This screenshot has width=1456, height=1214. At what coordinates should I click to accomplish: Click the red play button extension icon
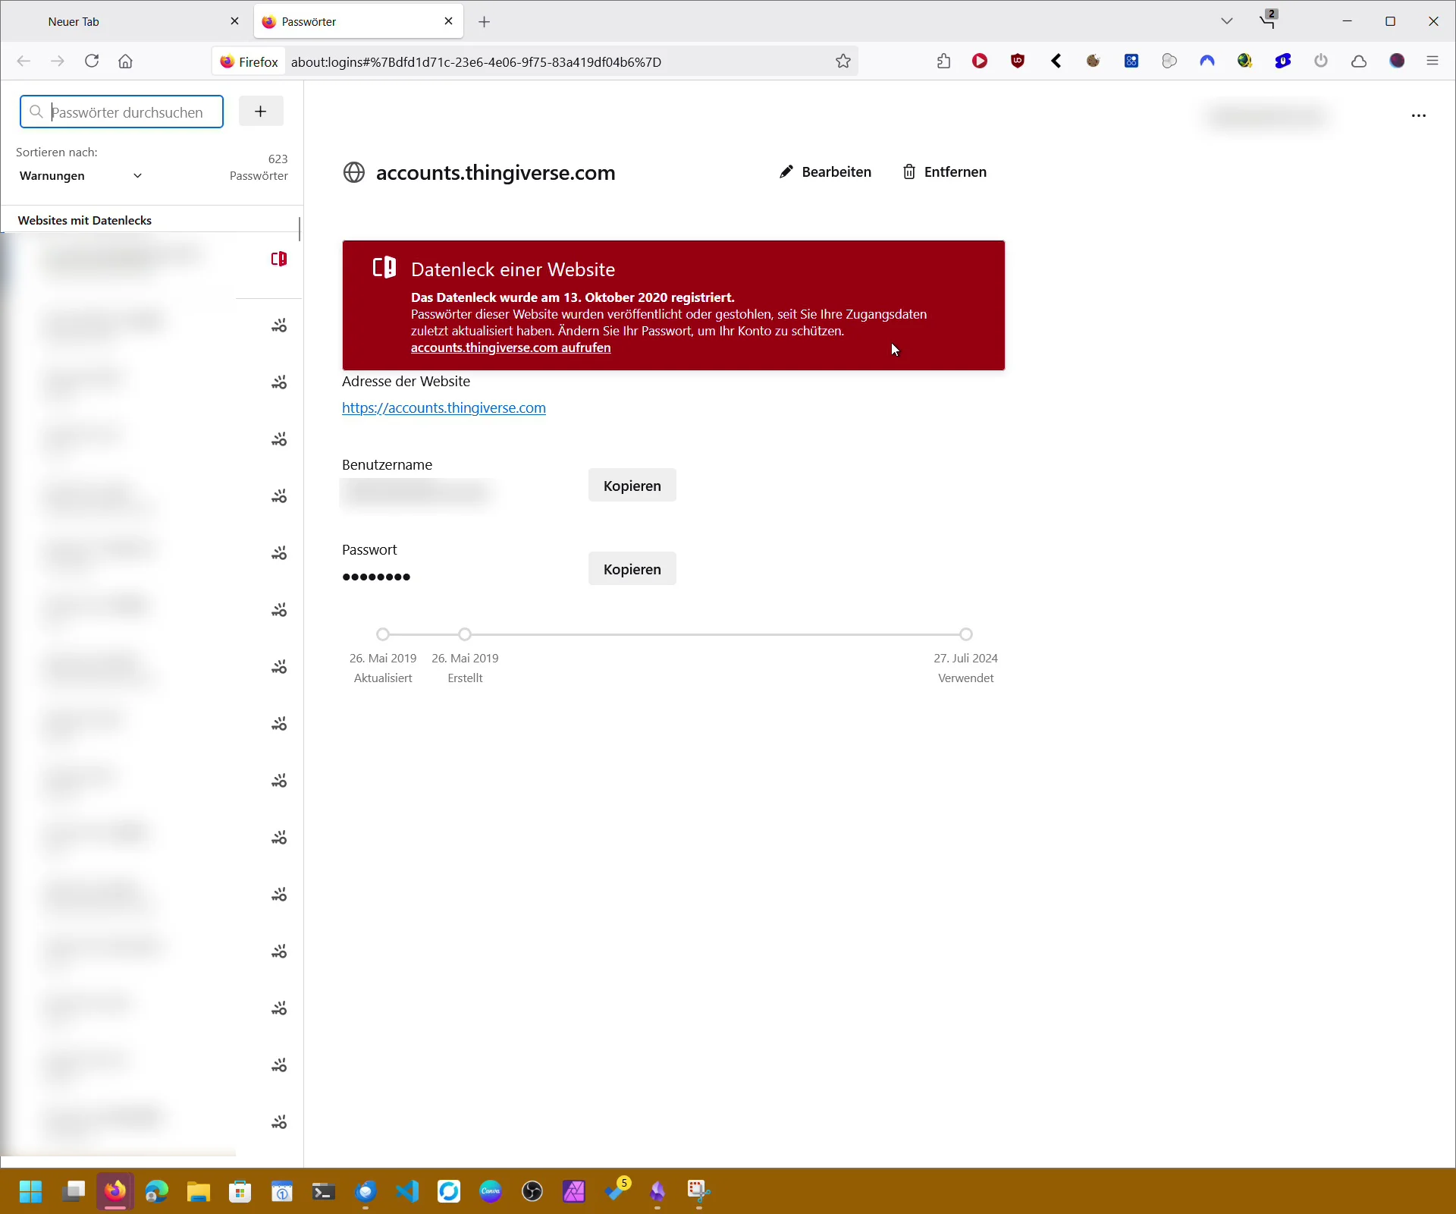[980, 61]
